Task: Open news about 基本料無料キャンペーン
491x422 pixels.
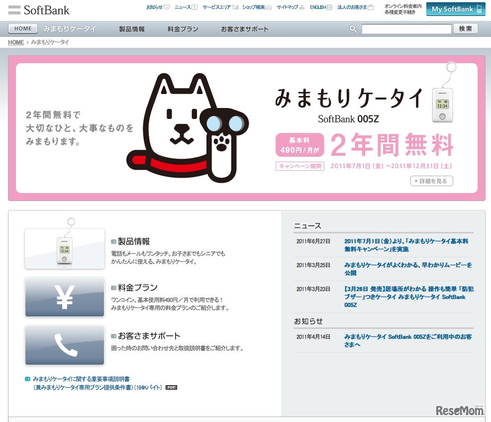Action: click(406, 245)
